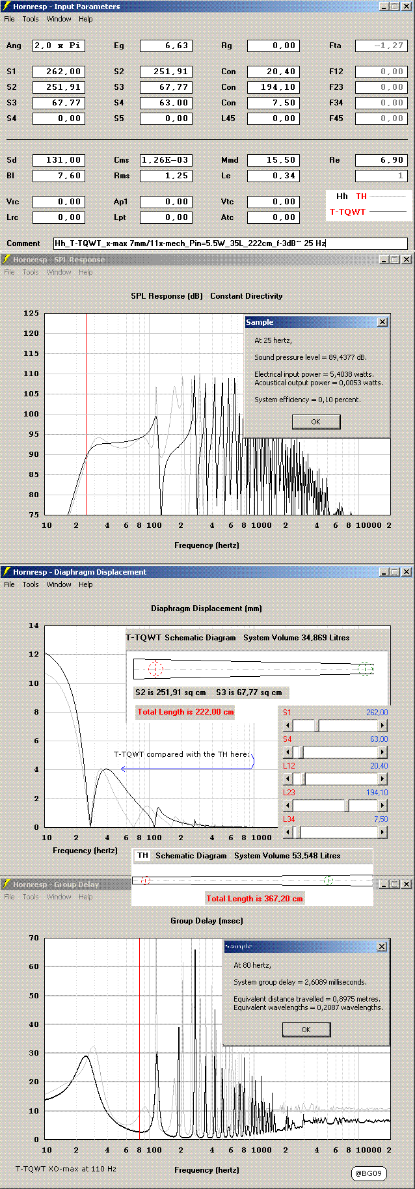Click the Vrc input field
415x1189 pixels.
59,202
